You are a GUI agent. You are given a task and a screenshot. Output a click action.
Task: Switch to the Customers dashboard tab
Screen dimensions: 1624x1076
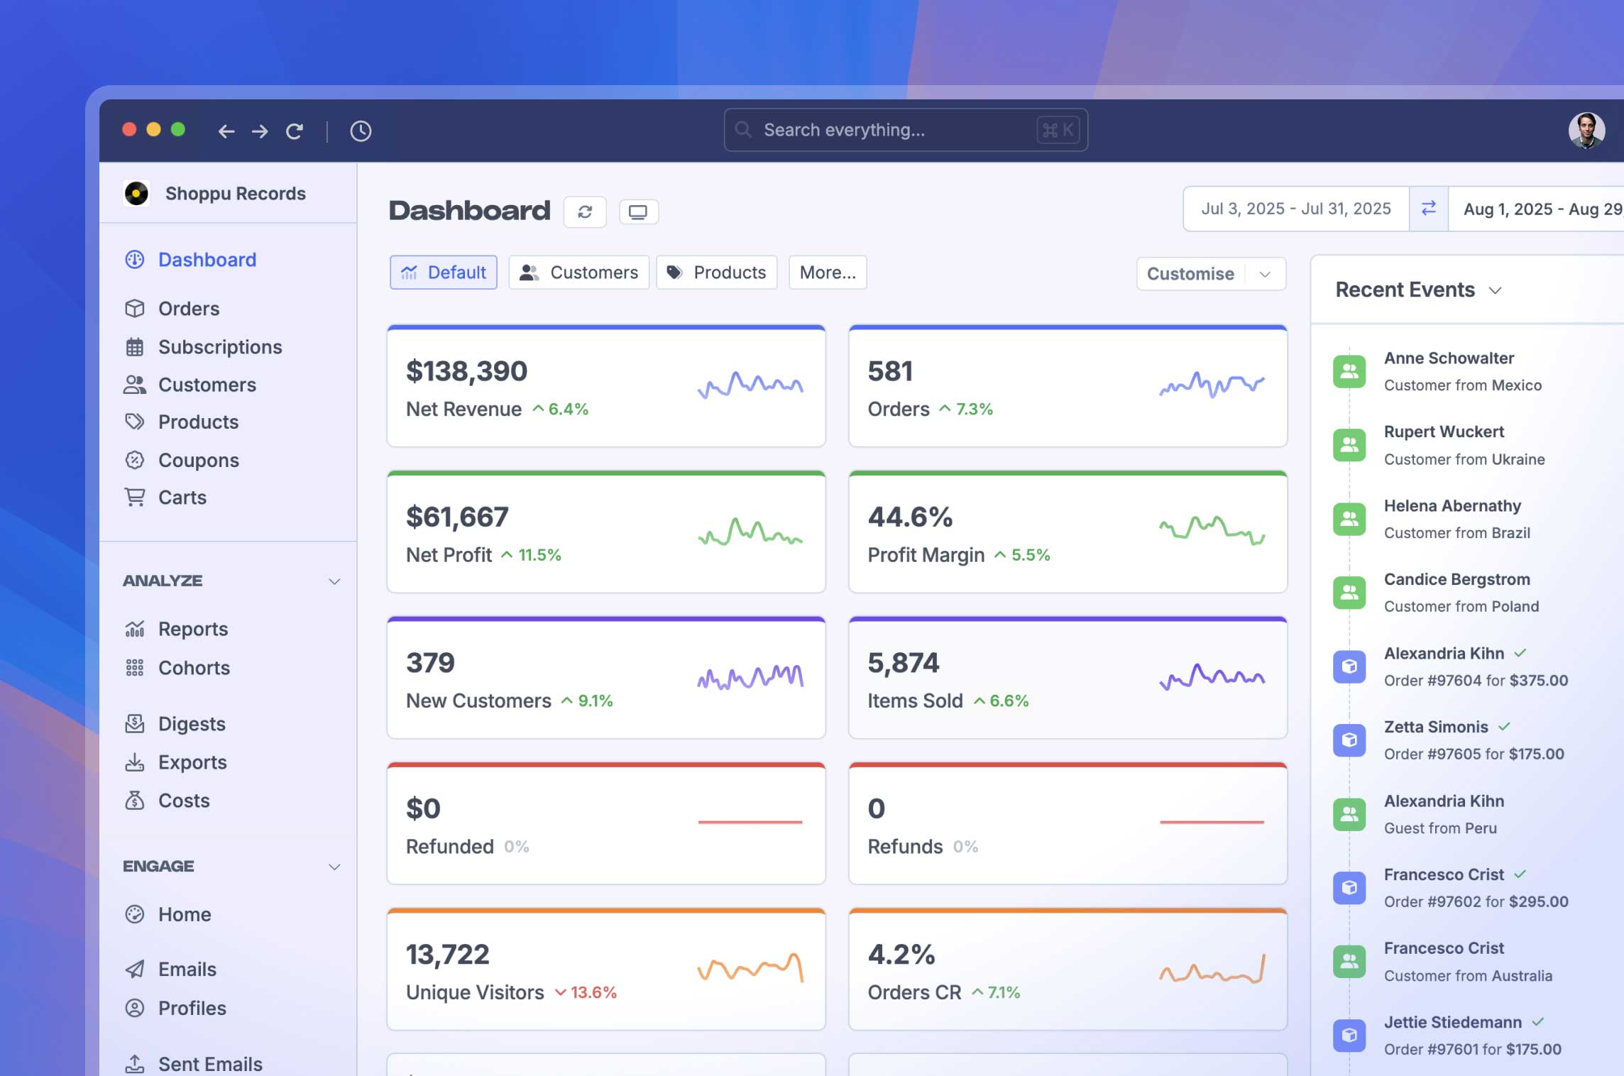[x=578, y=273]
